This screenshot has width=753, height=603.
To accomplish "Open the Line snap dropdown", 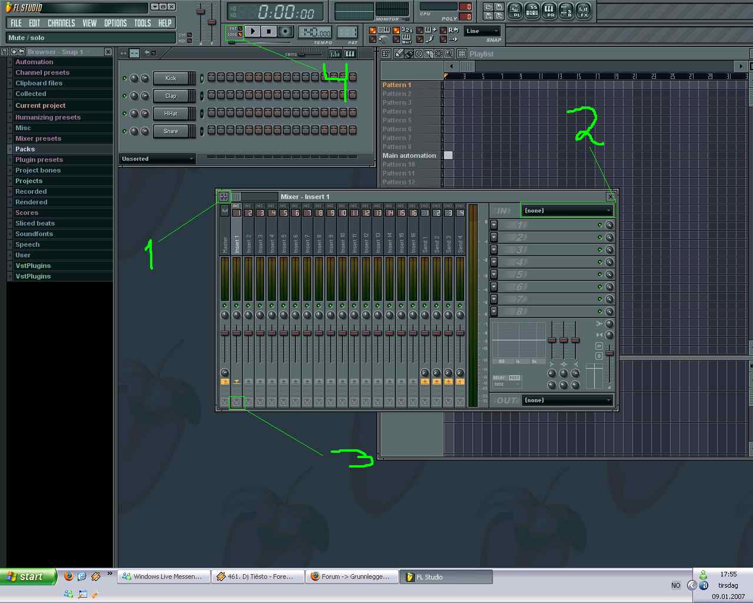I will point(482,31).
